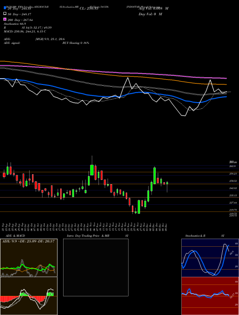Click the tall green candle at early December peak

tap(154, 176)
